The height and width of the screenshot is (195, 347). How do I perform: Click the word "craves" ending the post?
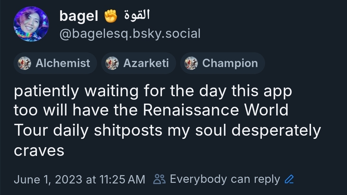(39, 150)
